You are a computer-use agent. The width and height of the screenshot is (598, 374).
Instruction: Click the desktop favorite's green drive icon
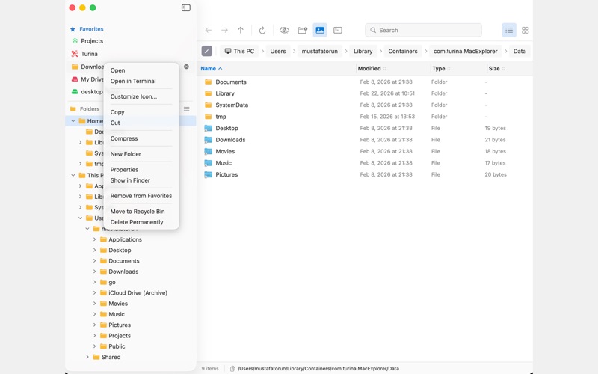pos(75,91)
